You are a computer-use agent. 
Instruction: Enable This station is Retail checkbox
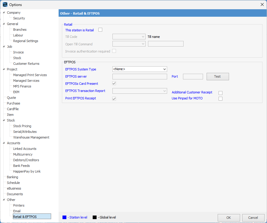click(100, 30)
